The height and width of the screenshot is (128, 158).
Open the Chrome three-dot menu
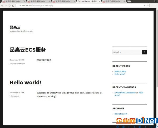pyautogui.click(x=156, y=5)
